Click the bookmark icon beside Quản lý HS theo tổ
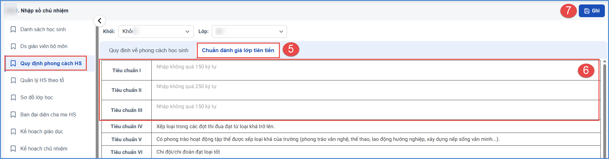 [x=13, y=80]
